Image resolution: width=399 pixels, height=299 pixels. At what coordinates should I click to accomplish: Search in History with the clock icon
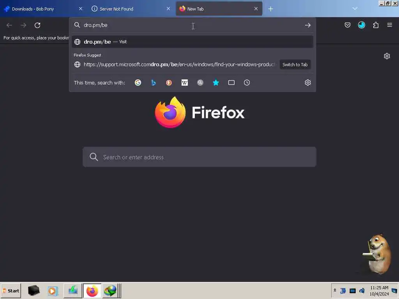(247, 83)
